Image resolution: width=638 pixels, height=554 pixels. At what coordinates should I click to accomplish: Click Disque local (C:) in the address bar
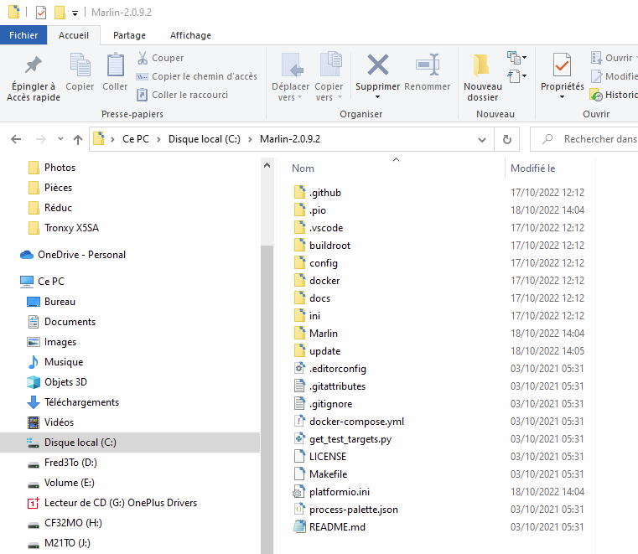tap(205, 139)
